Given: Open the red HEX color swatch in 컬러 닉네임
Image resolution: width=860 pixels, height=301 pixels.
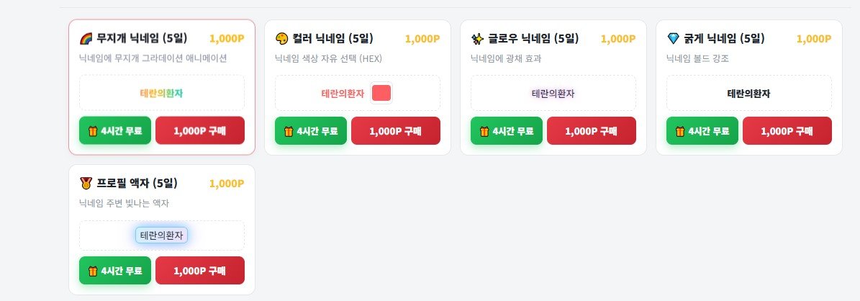Looking at the screenshot, I should pos(381,94).
